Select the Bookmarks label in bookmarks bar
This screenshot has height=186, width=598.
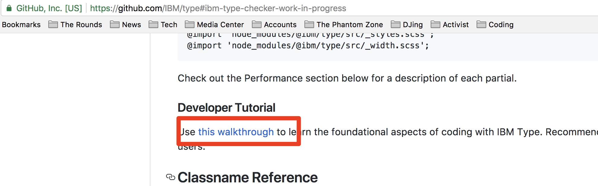[21, 24]
